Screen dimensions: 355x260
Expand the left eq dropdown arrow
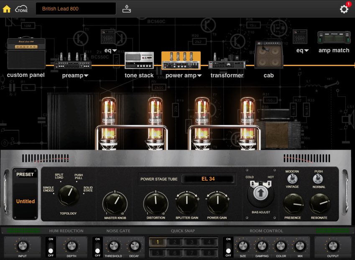coord(115,51)
